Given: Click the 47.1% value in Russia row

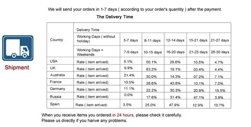Looking at the screenshot, I should click(x=199, y=97).
